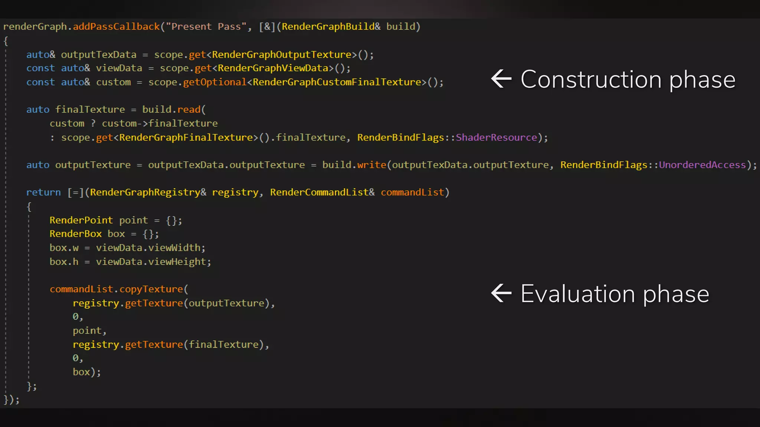
Task: Click getOptional method call
Action: [215, 82]
